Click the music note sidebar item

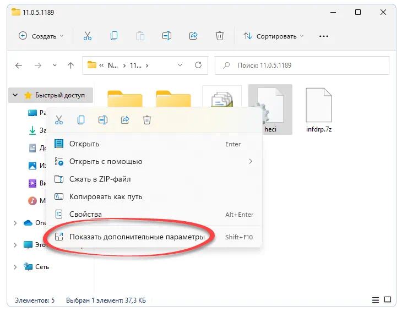pos(32,201)
